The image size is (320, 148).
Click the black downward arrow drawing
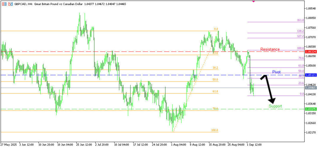(x=268, y=89)
